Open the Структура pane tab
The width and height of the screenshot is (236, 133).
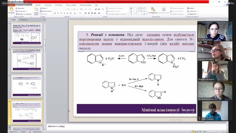tap(23, 20)
